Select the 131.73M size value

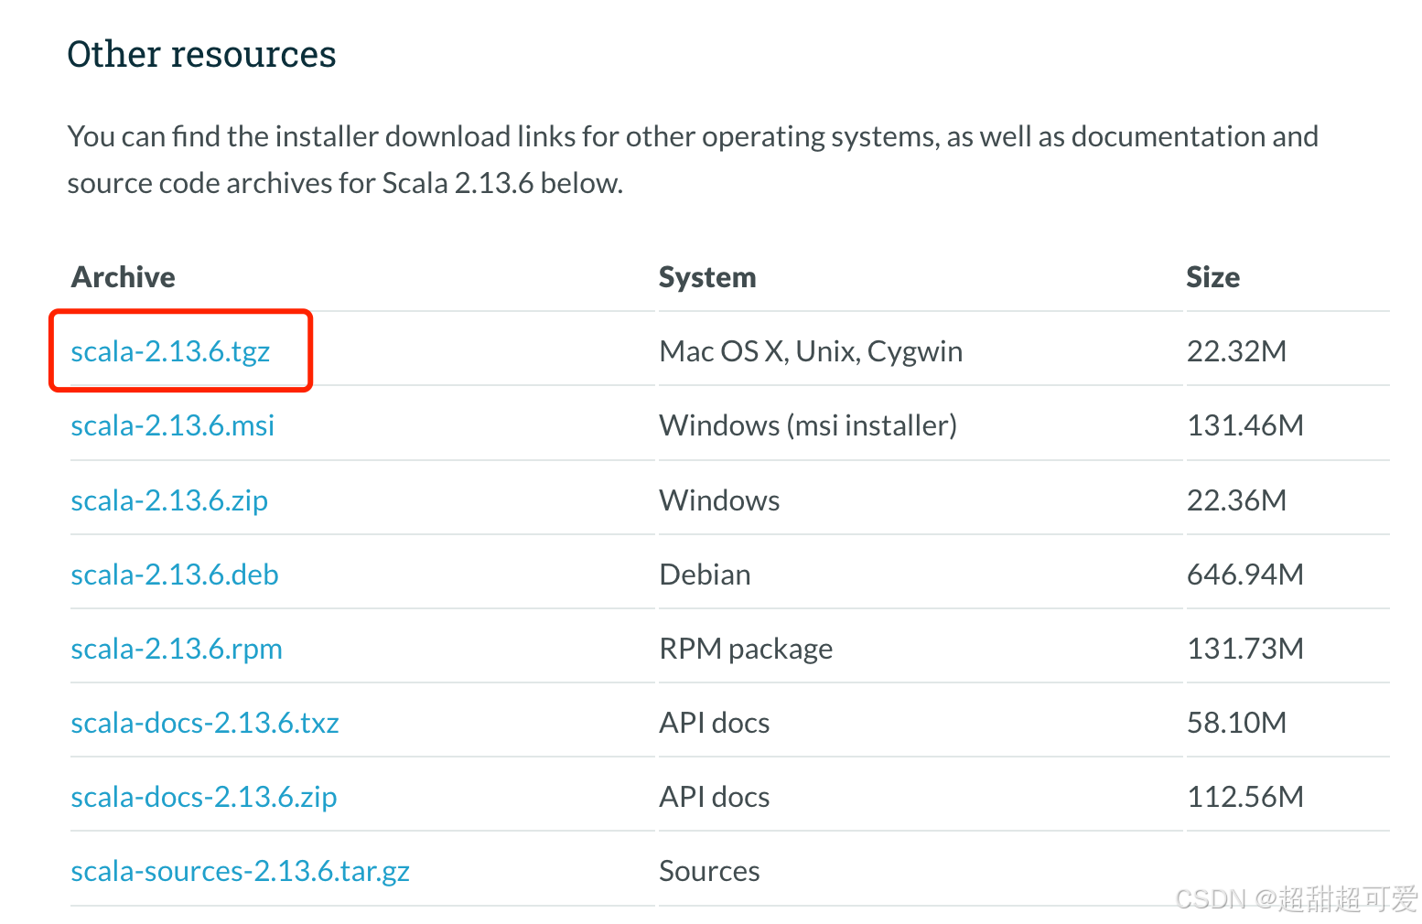1244,649
